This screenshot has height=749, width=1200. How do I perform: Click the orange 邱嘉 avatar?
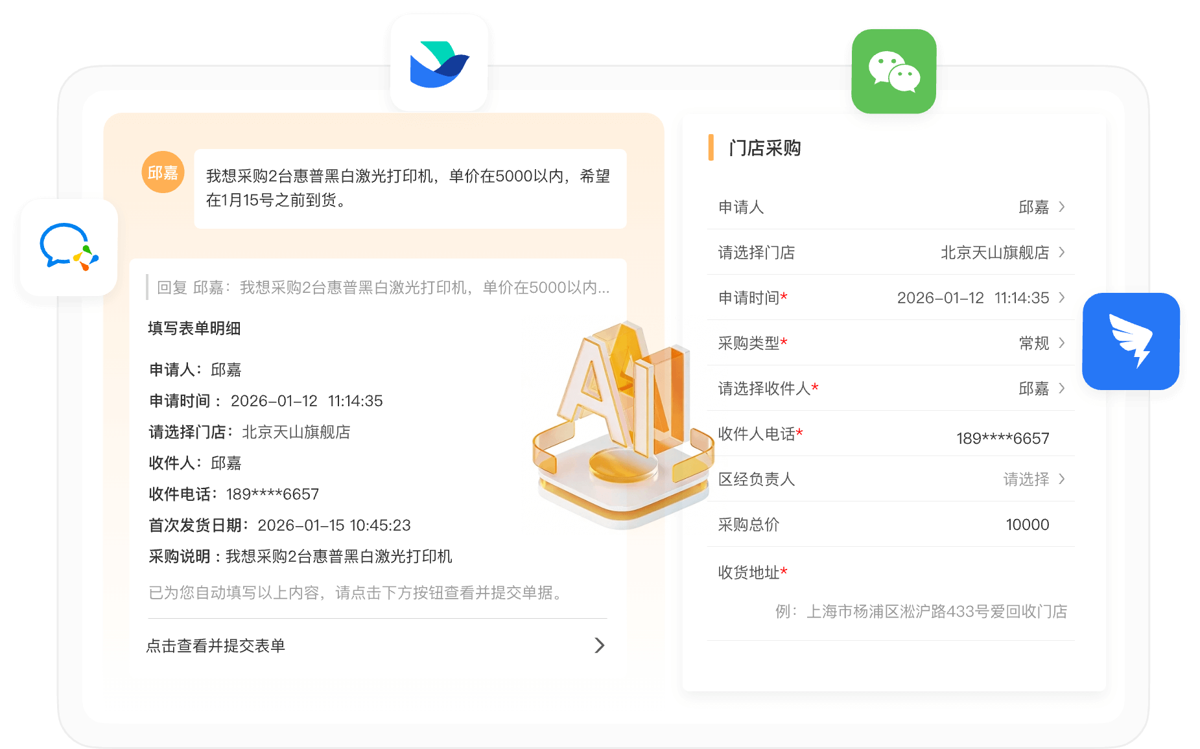coord(163,172)
